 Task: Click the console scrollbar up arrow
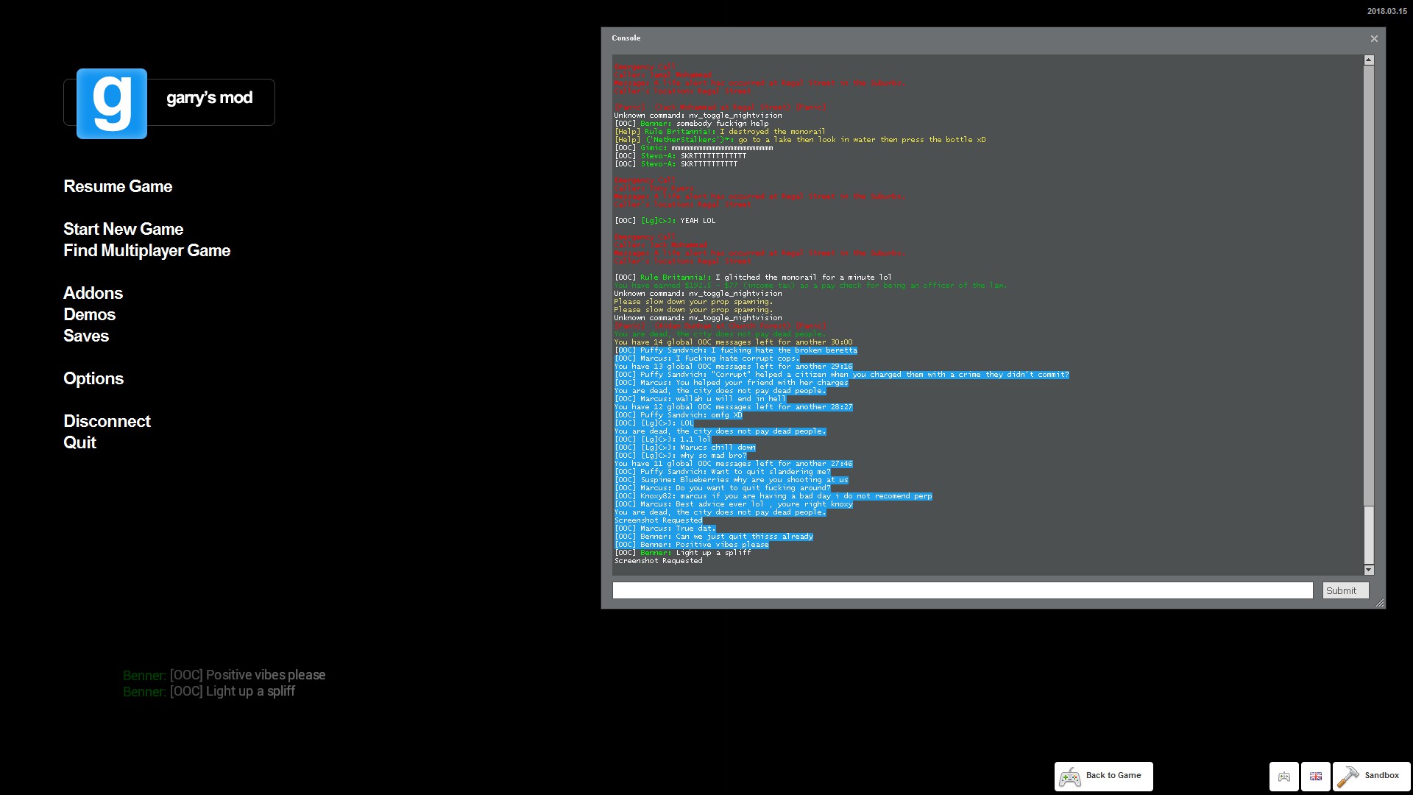(1369, 60)
